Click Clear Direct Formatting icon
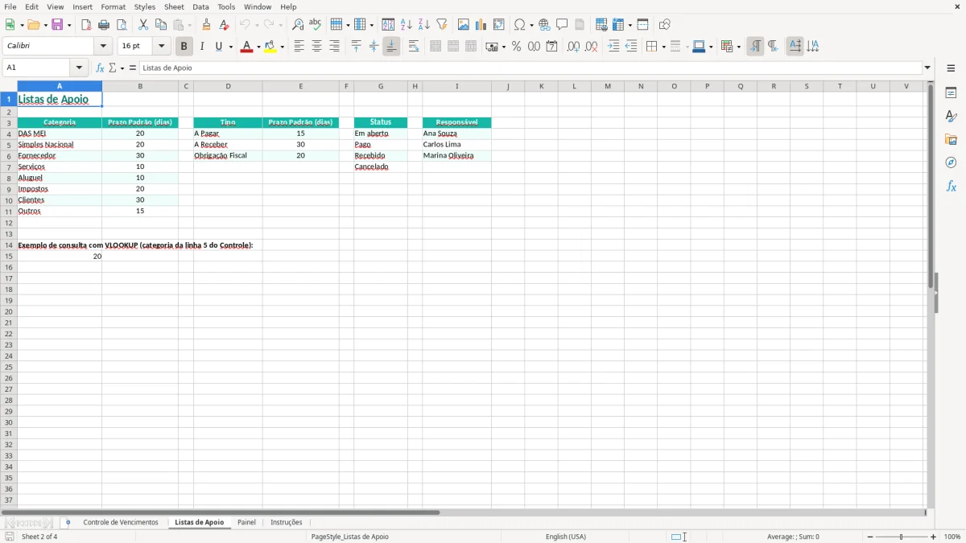Screen dimensions: 966x543 pos(225,25)
